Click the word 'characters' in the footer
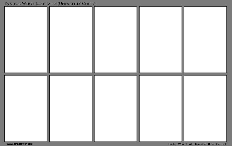 coord(200,144)
